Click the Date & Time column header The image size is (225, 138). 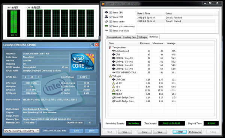[x=150, y=13]
